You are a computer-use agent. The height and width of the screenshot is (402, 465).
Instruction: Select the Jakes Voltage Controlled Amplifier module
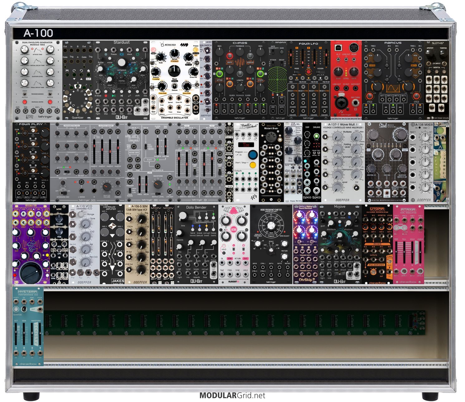[x=112, y=244]
